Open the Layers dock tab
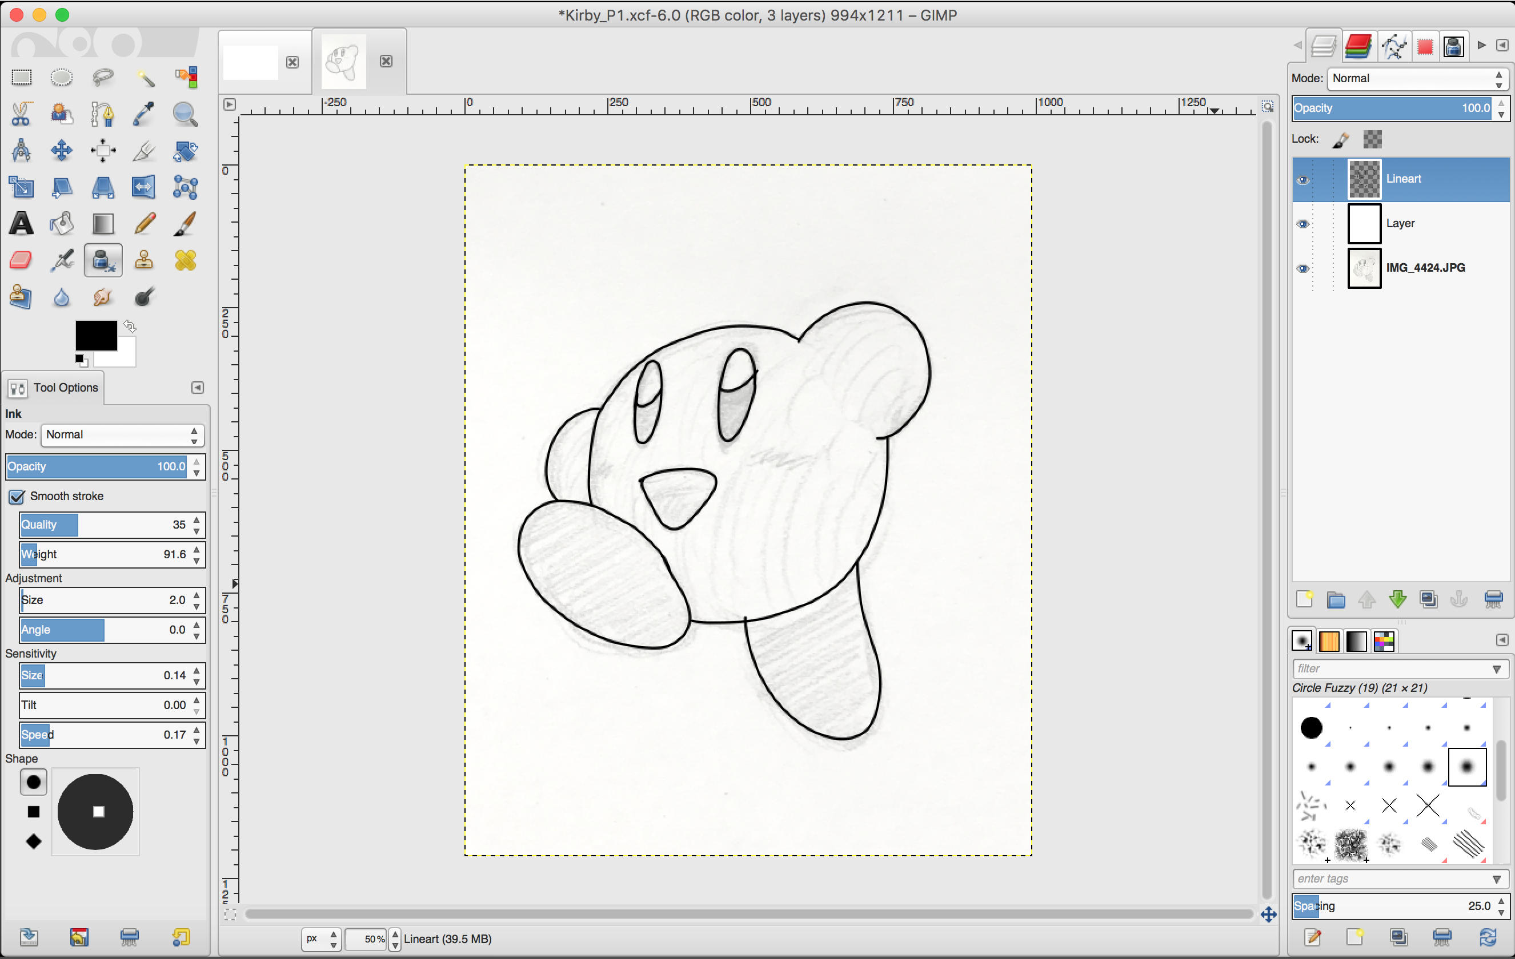 point(1324,47)
